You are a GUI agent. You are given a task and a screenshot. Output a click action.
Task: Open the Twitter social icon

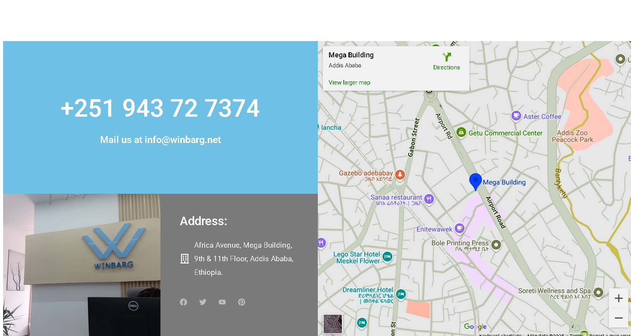coord(203,302)
